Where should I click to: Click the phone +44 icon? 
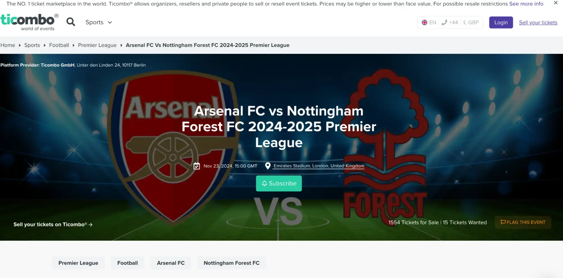tap(444, 22)
